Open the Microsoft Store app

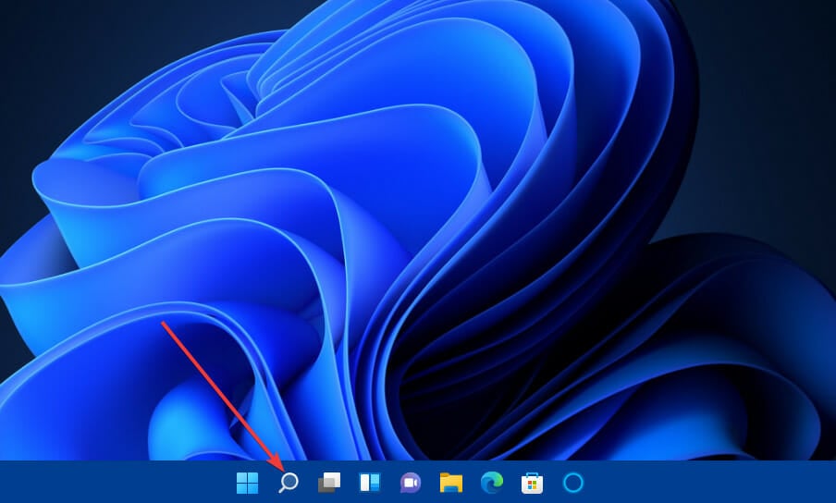click(x=532, y=483)
